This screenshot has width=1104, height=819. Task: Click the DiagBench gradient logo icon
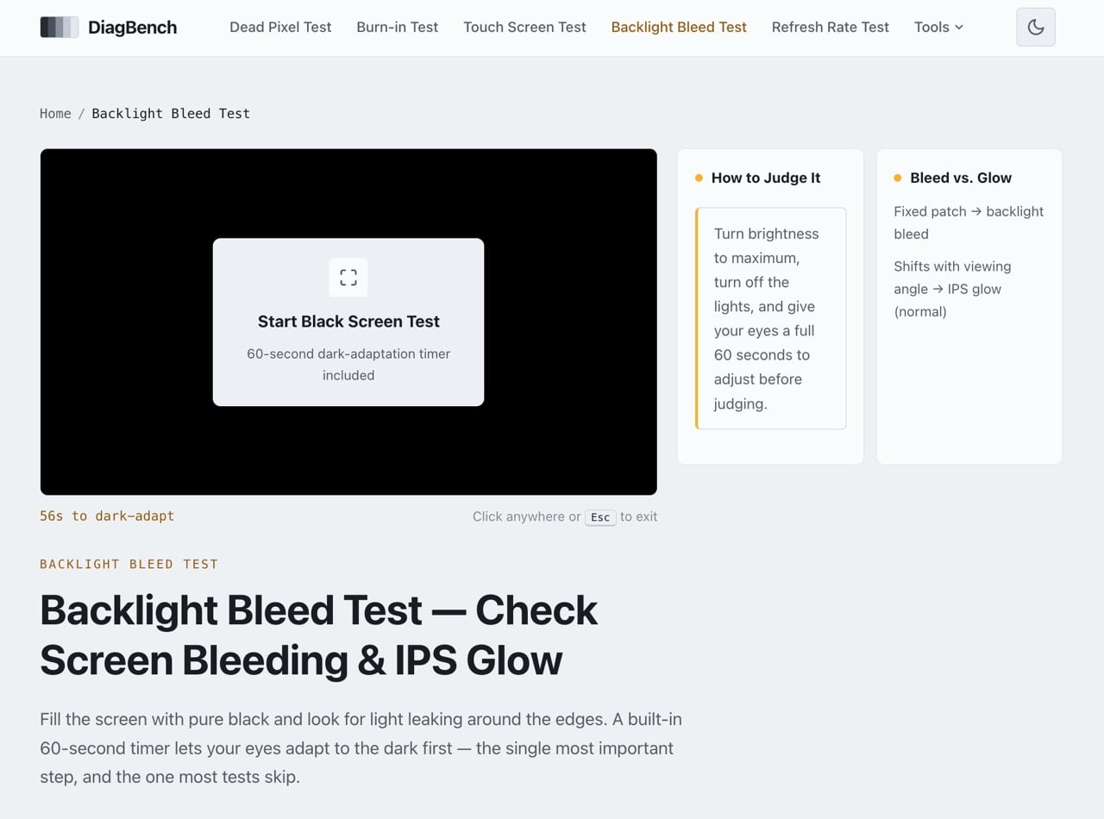click(60, 28)
